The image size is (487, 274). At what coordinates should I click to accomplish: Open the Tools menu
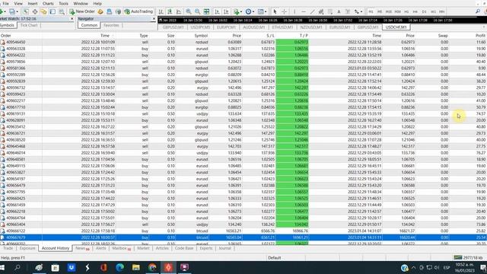pyautogui.click(x=63, y=3)
